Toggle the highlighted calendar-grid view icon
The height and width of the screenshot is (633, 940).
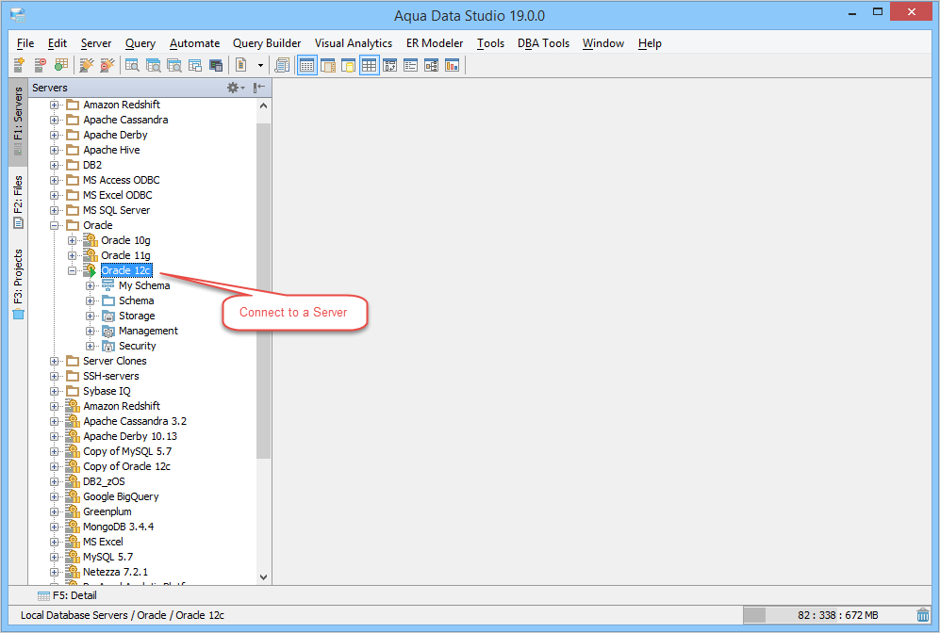[307, 65]
